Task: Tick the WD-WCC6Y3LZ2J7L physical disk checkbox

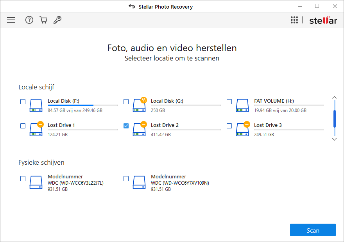Action: tap(23, 178)
